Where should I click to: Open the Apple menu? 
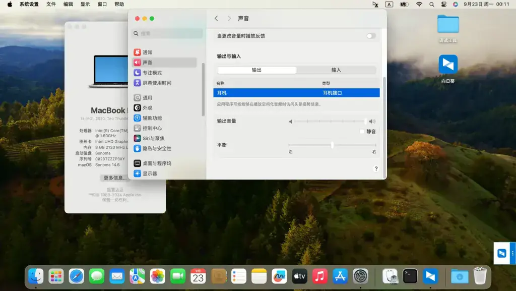pos(10,4)
